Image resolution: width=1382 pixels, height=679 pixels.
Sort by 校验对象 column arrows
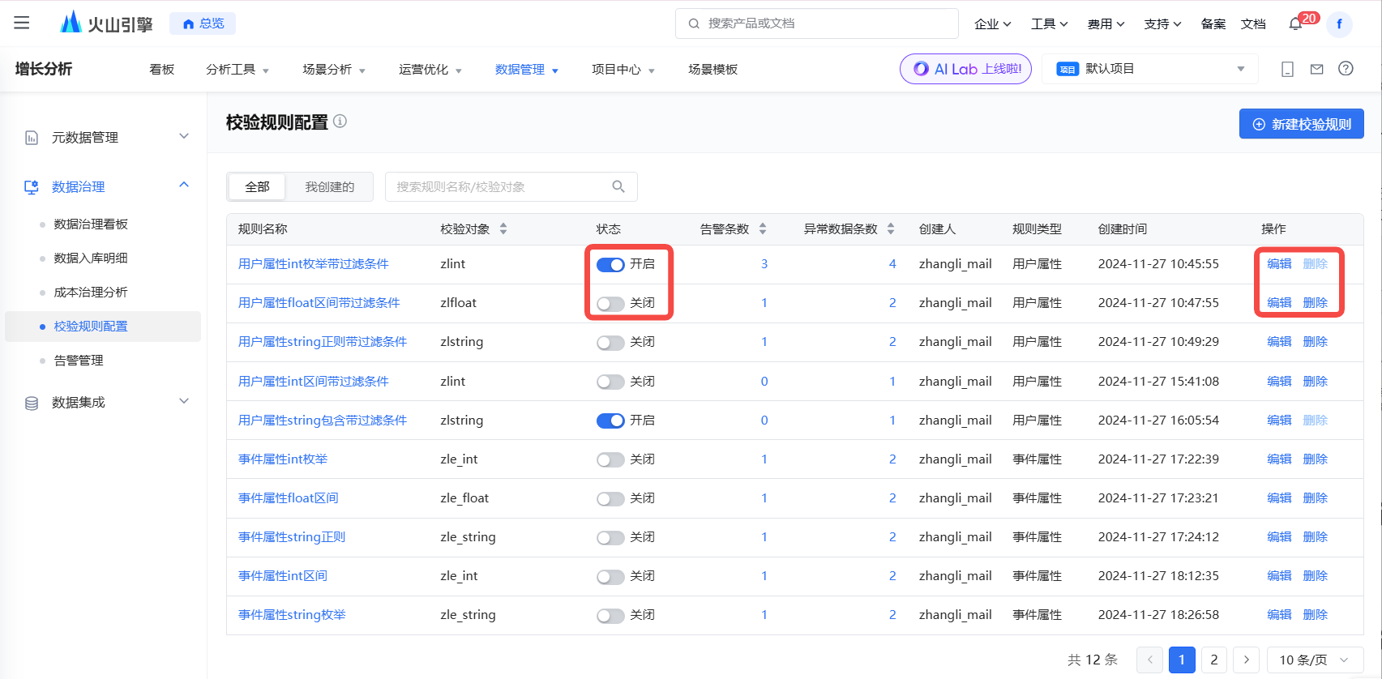tap(503, 228)
